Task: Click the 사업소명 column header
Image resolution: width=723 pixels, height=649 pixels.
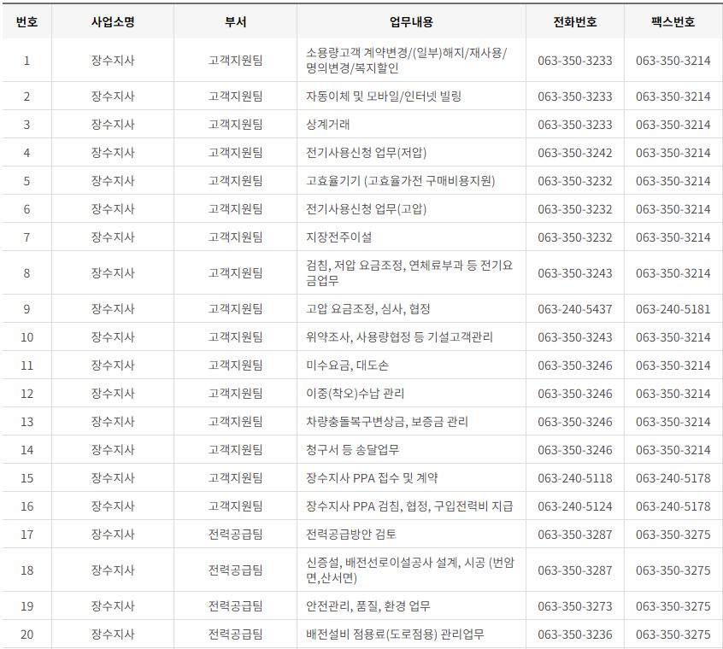Action: 113,22
